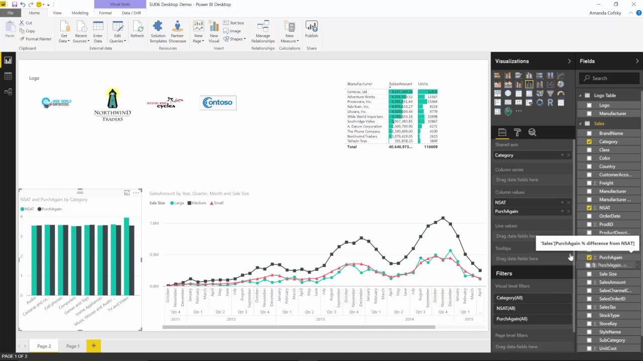Viewport: 643px width, 361px height.
Task: Insert a Text box
Action: click(234, 23)
